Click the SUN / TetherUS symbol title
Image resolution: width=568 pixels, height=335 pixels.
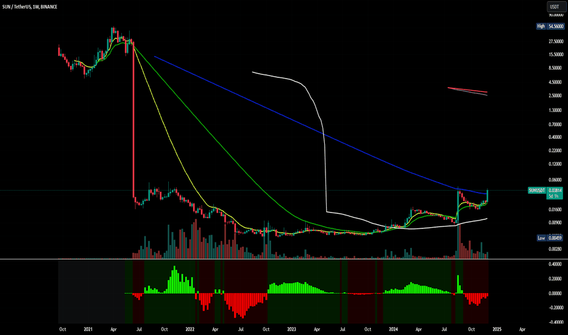(16, 7)
